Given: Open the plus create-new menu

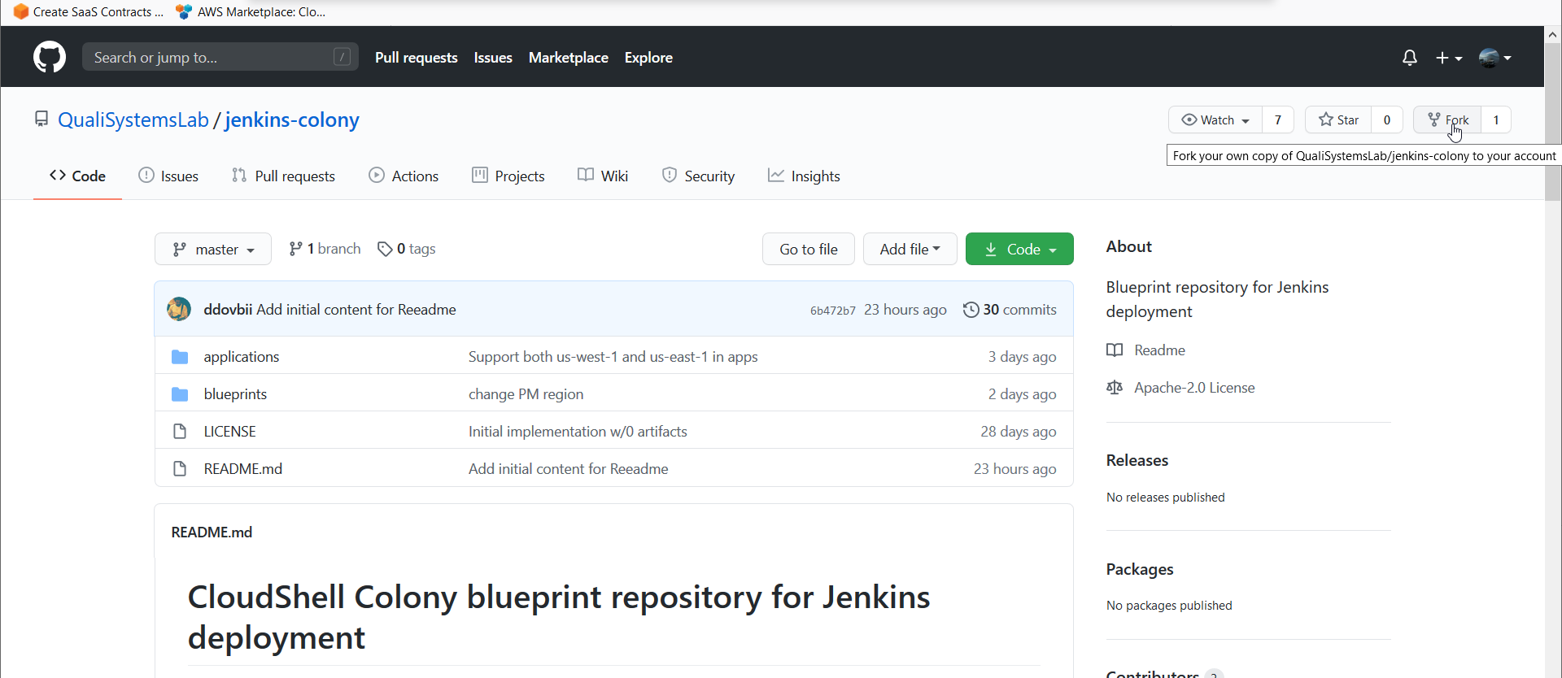Looking at the screenshot, I should pos(1449,58).
